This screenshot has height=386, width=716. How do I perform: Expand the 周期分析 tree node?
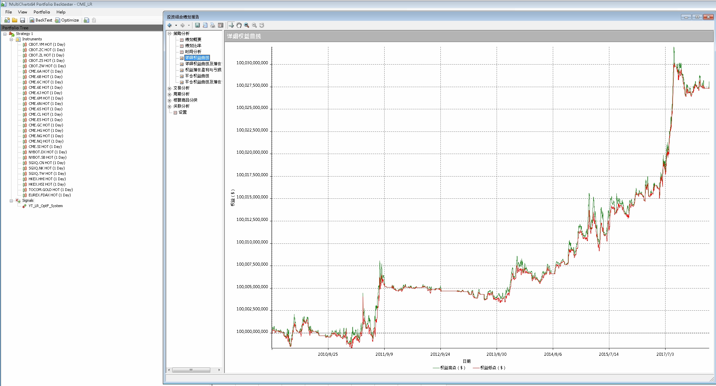170,94
